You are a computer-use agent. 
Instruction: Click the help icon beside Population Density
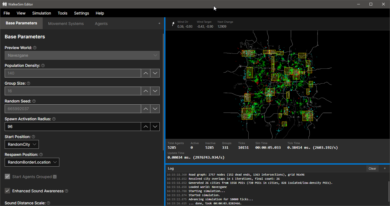coord(43,65)
